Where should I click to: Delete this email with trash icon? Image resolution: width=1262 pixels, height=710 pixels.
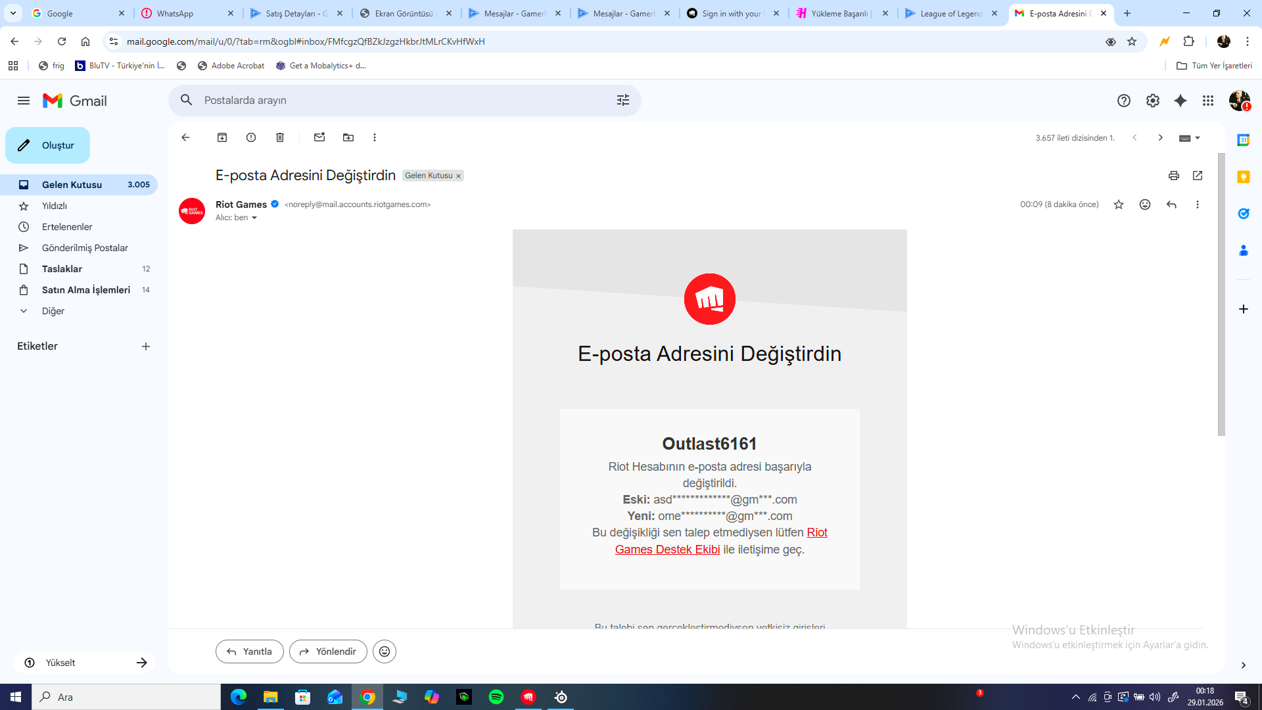pyautogui.click(x=280, y=137)
